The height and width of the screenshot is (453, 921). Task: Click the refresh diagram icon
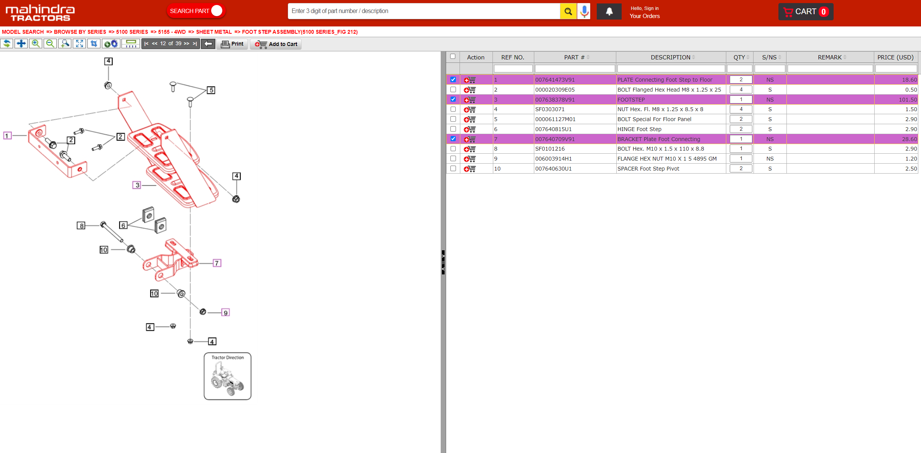click(x=7, y=44)
